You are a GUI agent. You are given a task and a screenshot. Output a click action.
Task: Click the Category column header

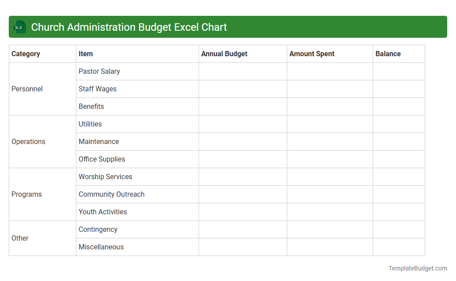coord(26,54)
